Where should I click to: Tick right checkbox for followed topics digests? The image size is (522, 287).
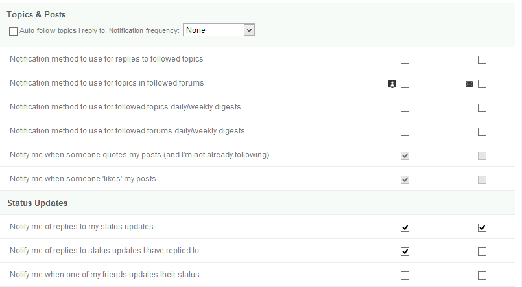point(482,108)
